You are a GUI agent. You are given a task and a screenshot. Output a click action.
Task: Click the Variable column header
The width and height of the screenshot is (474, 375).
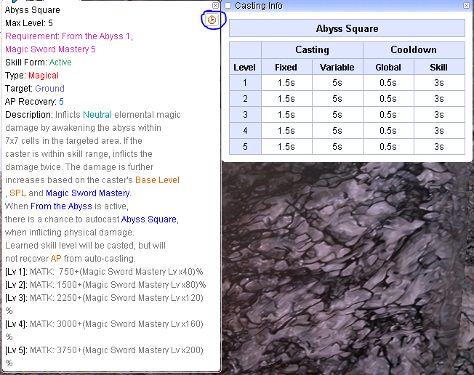(x=337, y=68)
